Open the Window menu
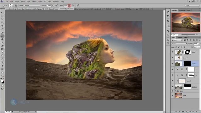 click(x=56, y=2)
